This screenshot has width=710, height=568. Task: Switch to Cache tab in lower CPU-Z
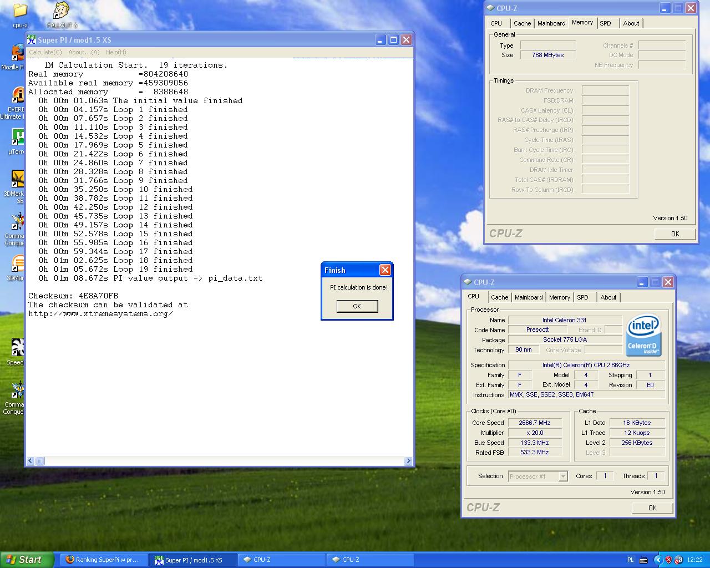pyautogui.click(x=499, y=297)
